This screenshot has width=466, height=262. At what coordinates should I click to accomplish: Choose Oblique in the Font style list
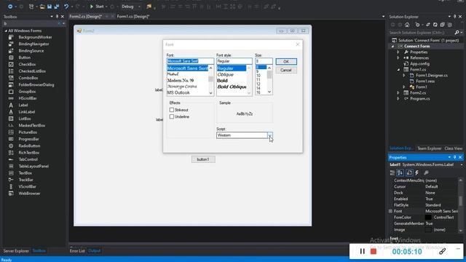[x=225, y=74]
